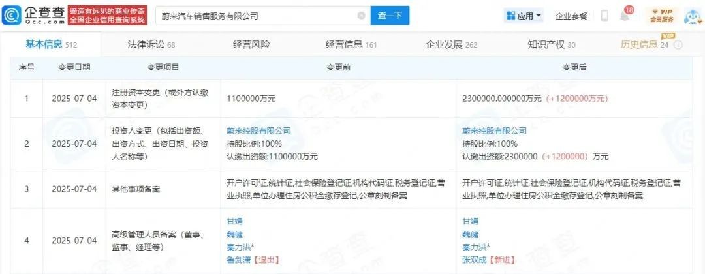This screenshot has width=705, height=274.
Task: Open the mobile phone app icon
Action: [x=604, y=16]
